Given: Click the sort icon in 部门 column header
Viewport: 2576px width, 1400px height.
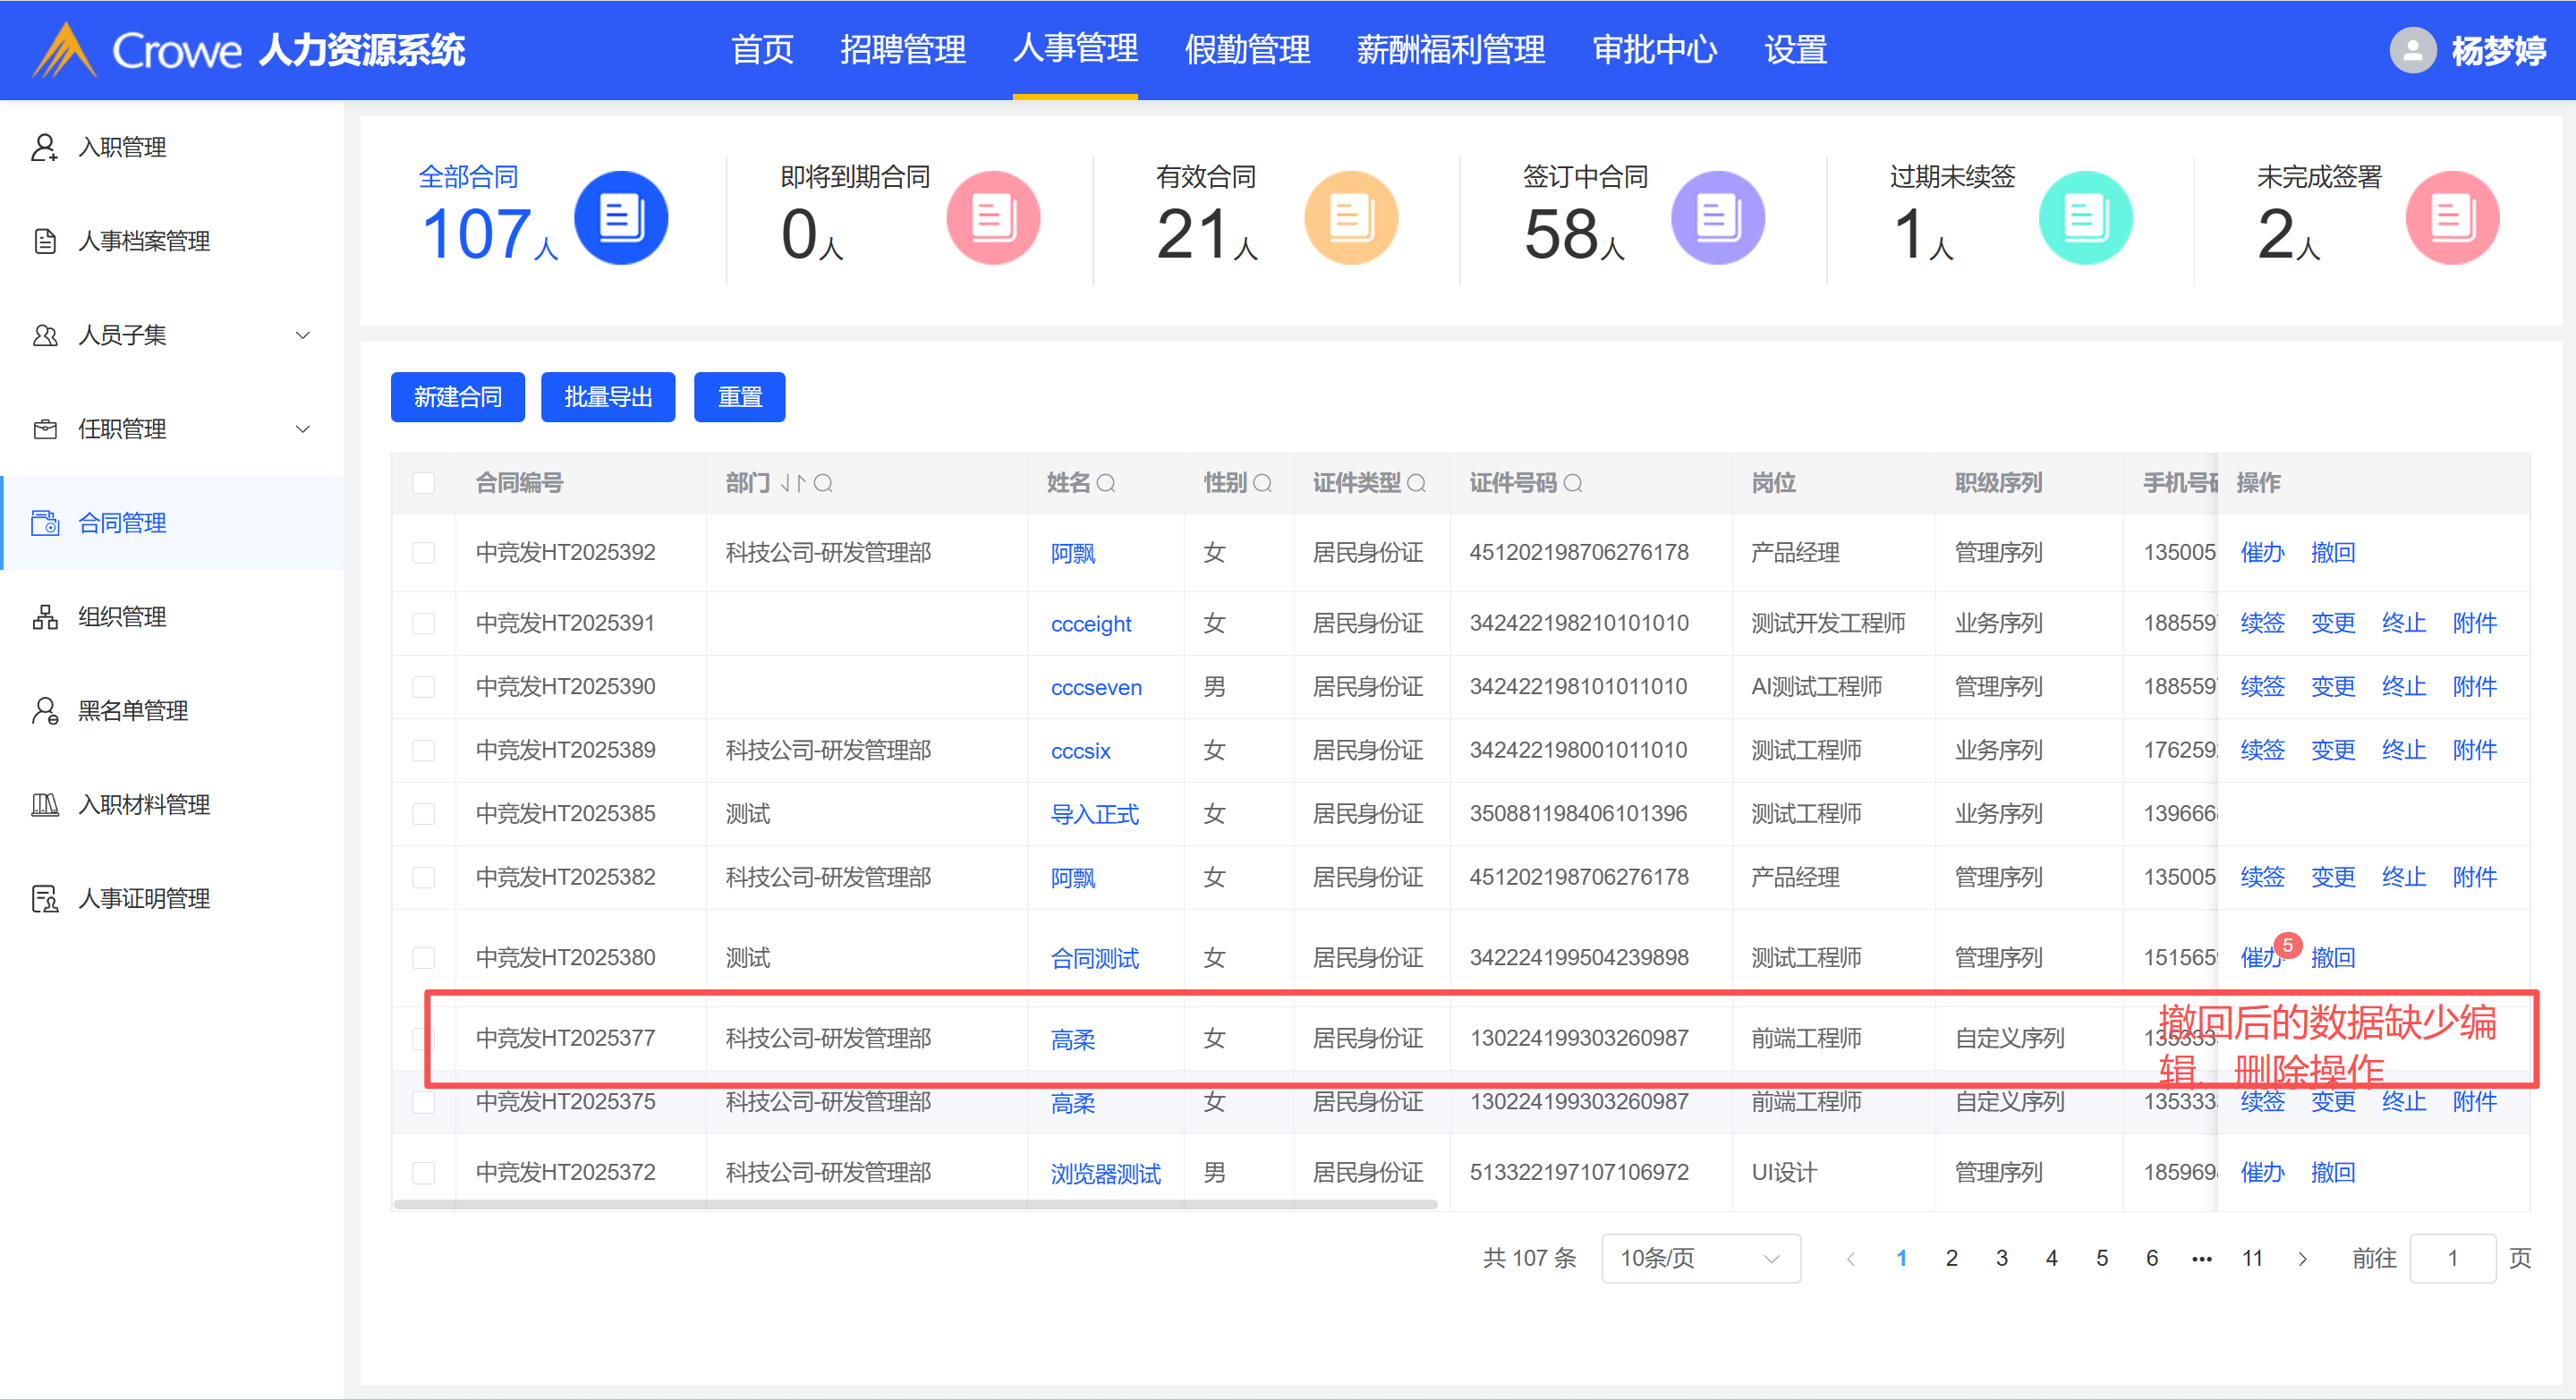Looking at the screenshot, I should pos(792,484).
